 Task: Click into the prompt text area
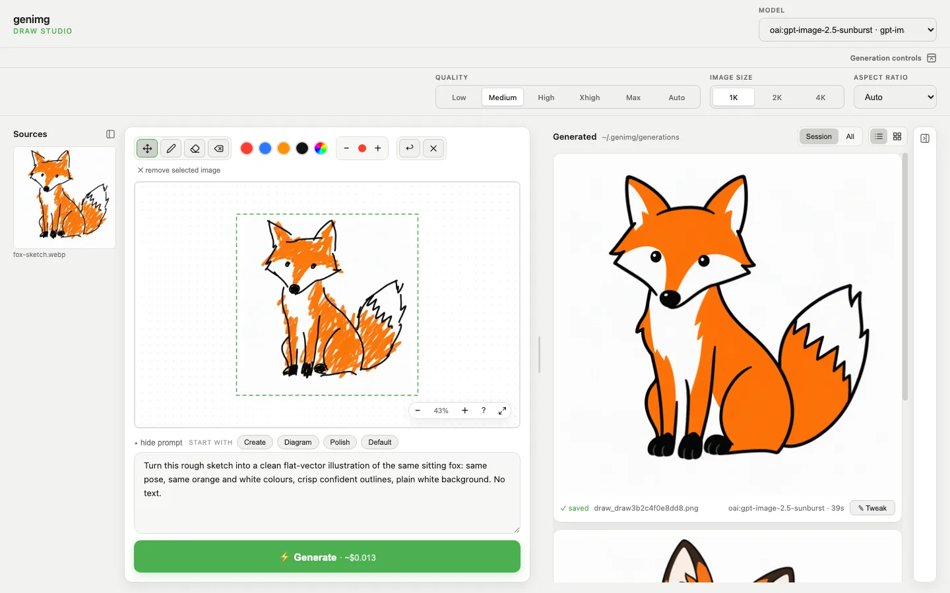[x=327, y=493]
